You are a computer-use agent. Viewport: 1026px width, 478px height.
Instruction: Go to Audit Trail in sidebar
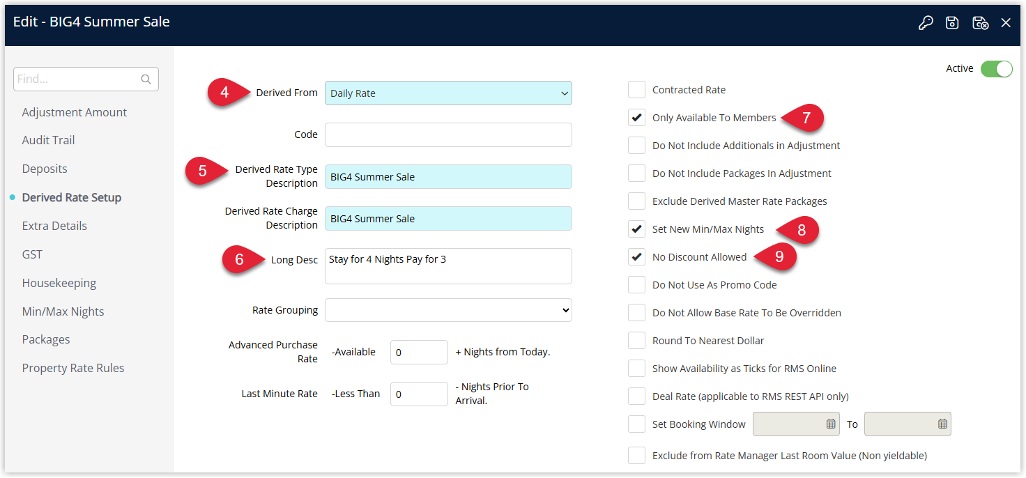pos(48,140)
